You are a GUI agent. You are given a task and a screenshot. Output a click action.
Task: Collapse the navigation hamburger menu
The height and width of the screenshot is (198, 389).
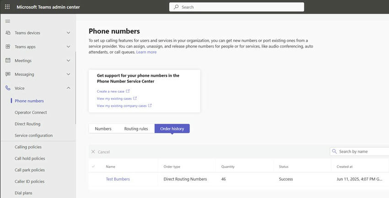(7, 21)
